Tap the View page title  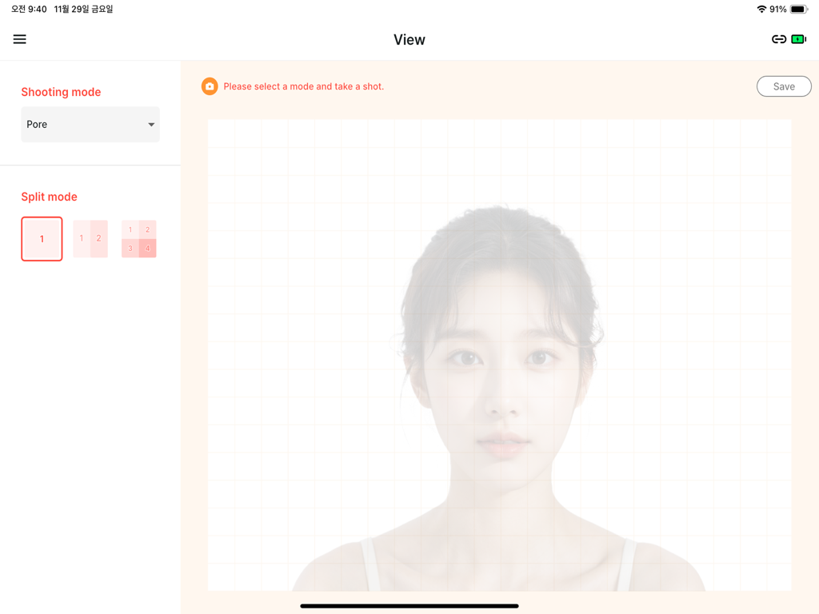409,40
